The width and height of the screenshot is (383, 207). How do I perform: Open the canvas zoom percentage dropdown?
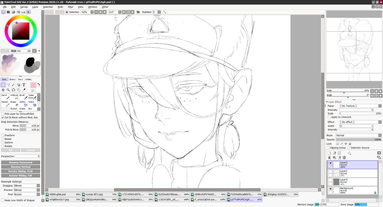[x=92, y=12]
